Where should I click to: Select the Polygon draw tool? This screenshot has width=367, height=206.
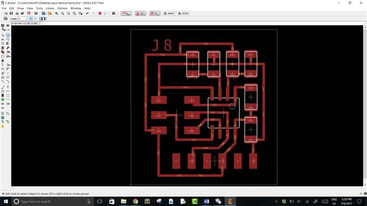click(x=8, y=95)
